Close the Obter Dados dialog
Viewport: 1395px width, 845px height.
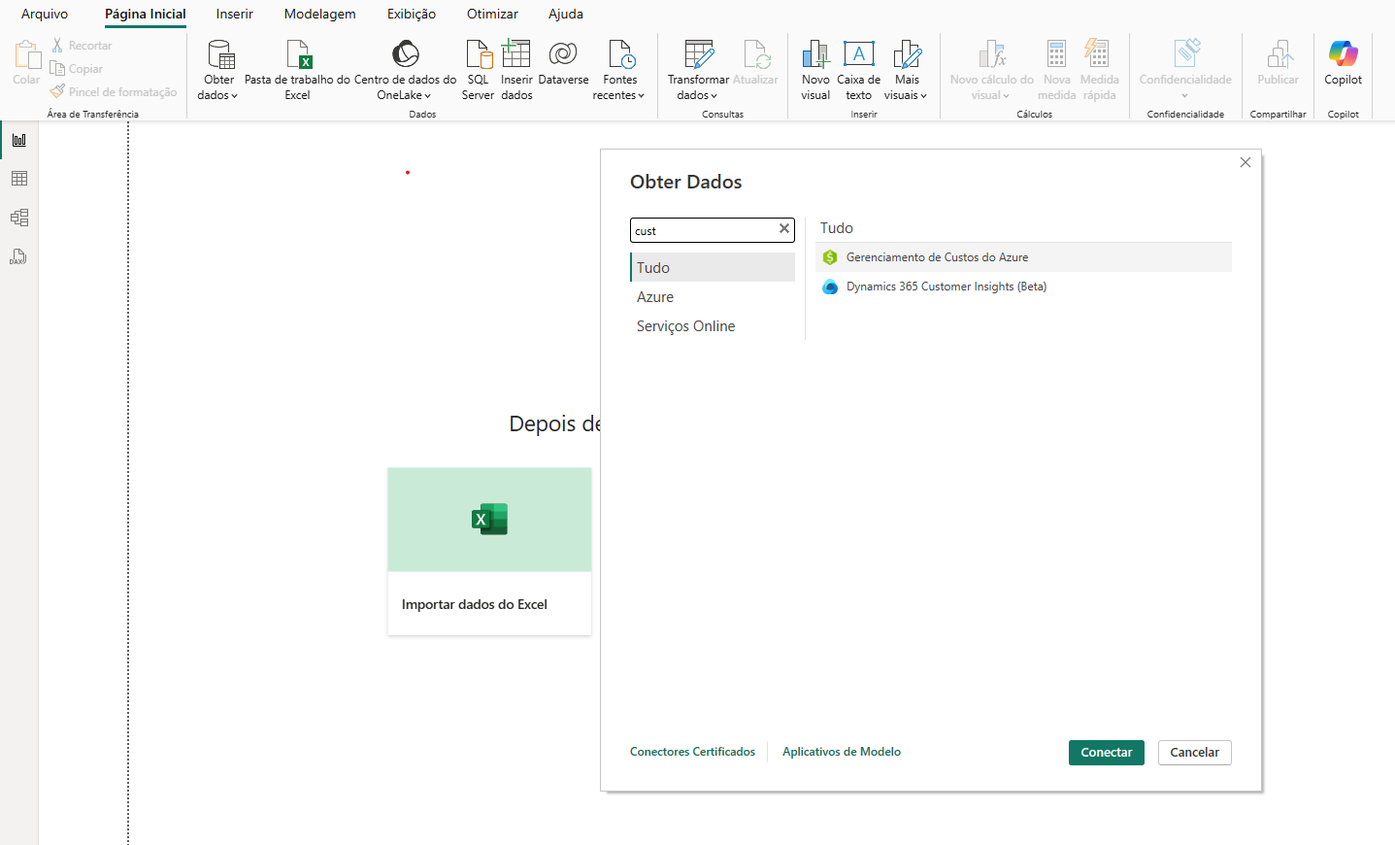[x=1246, y=162]
